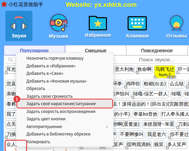Click the search magnifier icon

pyautogui.click(x=10, y=60)
